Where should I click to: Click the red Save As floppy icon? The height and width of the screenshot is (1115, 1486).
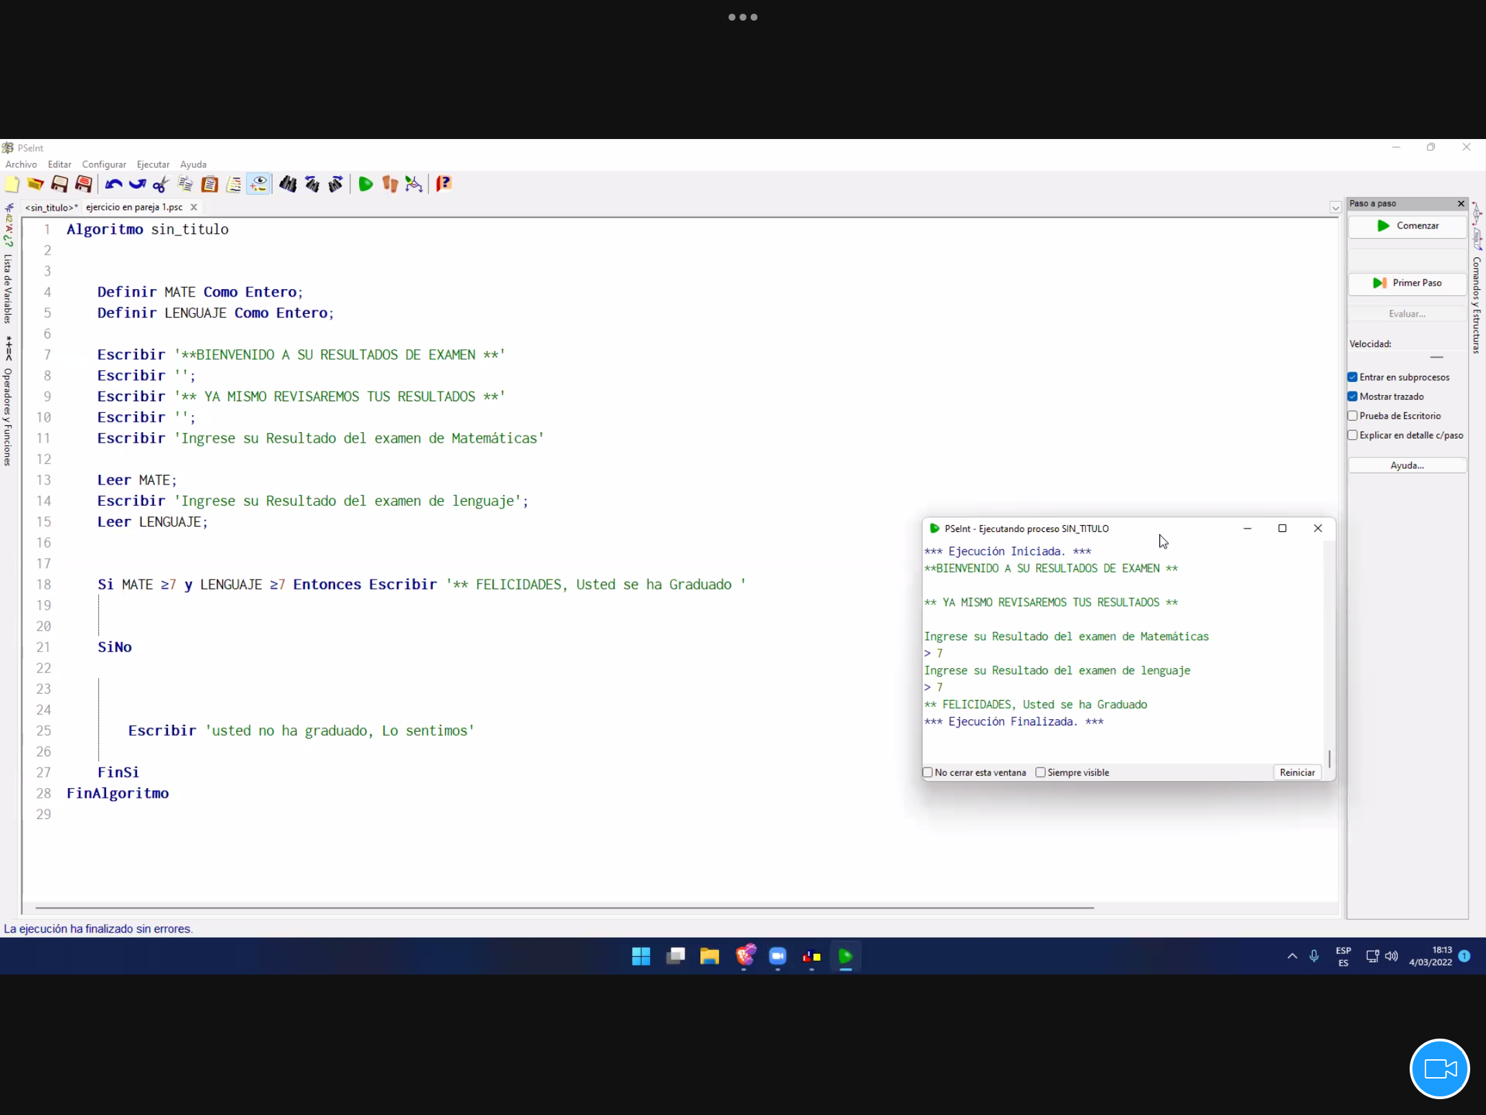(x=84, y=184)
